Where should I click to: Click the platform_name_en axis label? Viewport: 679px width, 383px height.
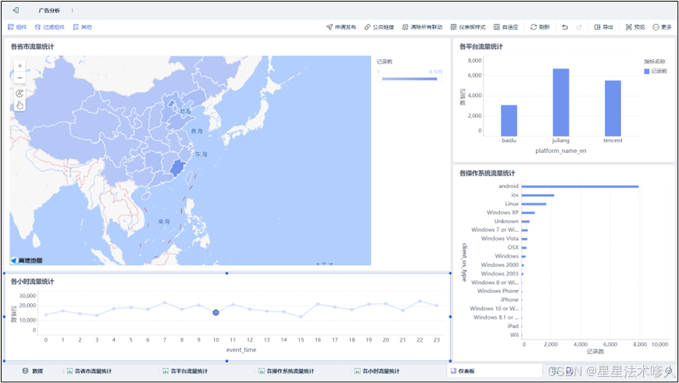click(561, 151)
